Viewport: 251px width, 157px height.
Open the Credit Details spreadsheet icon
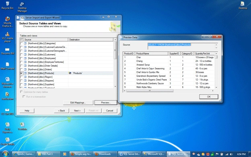(7, 141)
